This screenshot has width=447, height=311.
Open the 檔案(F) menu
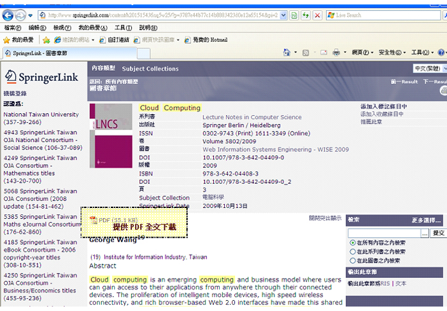coord(13,27)
